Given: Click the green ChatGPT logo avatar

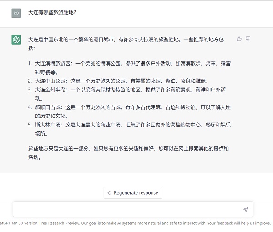Looking at the screenshot, I should point(16,40).
